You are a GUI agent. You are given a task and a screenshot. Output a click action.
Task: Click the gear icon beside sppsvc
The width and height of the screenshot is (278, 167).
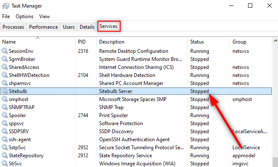click(5, 123)
